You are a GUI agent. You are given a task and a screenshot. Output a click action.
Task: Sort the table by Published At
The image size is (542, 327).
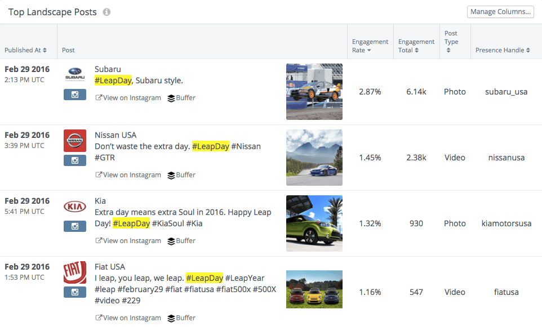[x=25, y=50]
